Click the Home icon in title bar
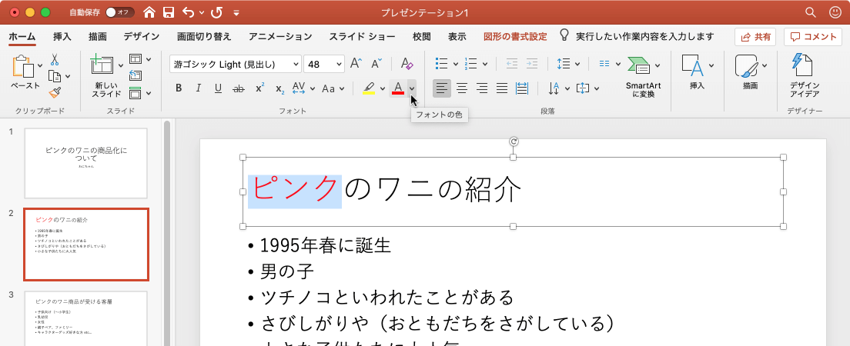 (149, 12)
